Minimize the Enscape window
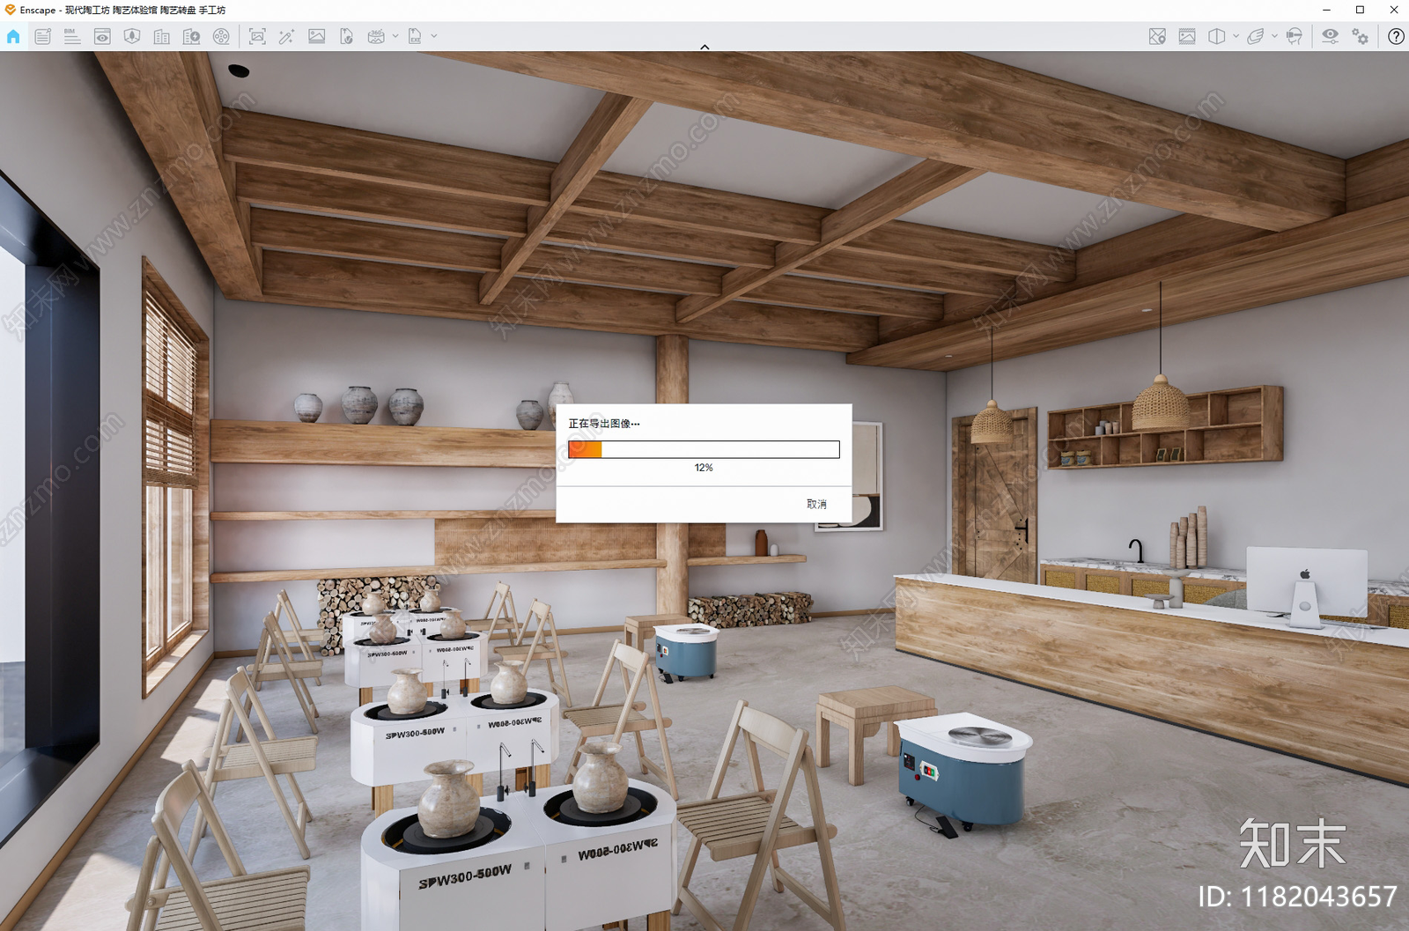 1326,10
